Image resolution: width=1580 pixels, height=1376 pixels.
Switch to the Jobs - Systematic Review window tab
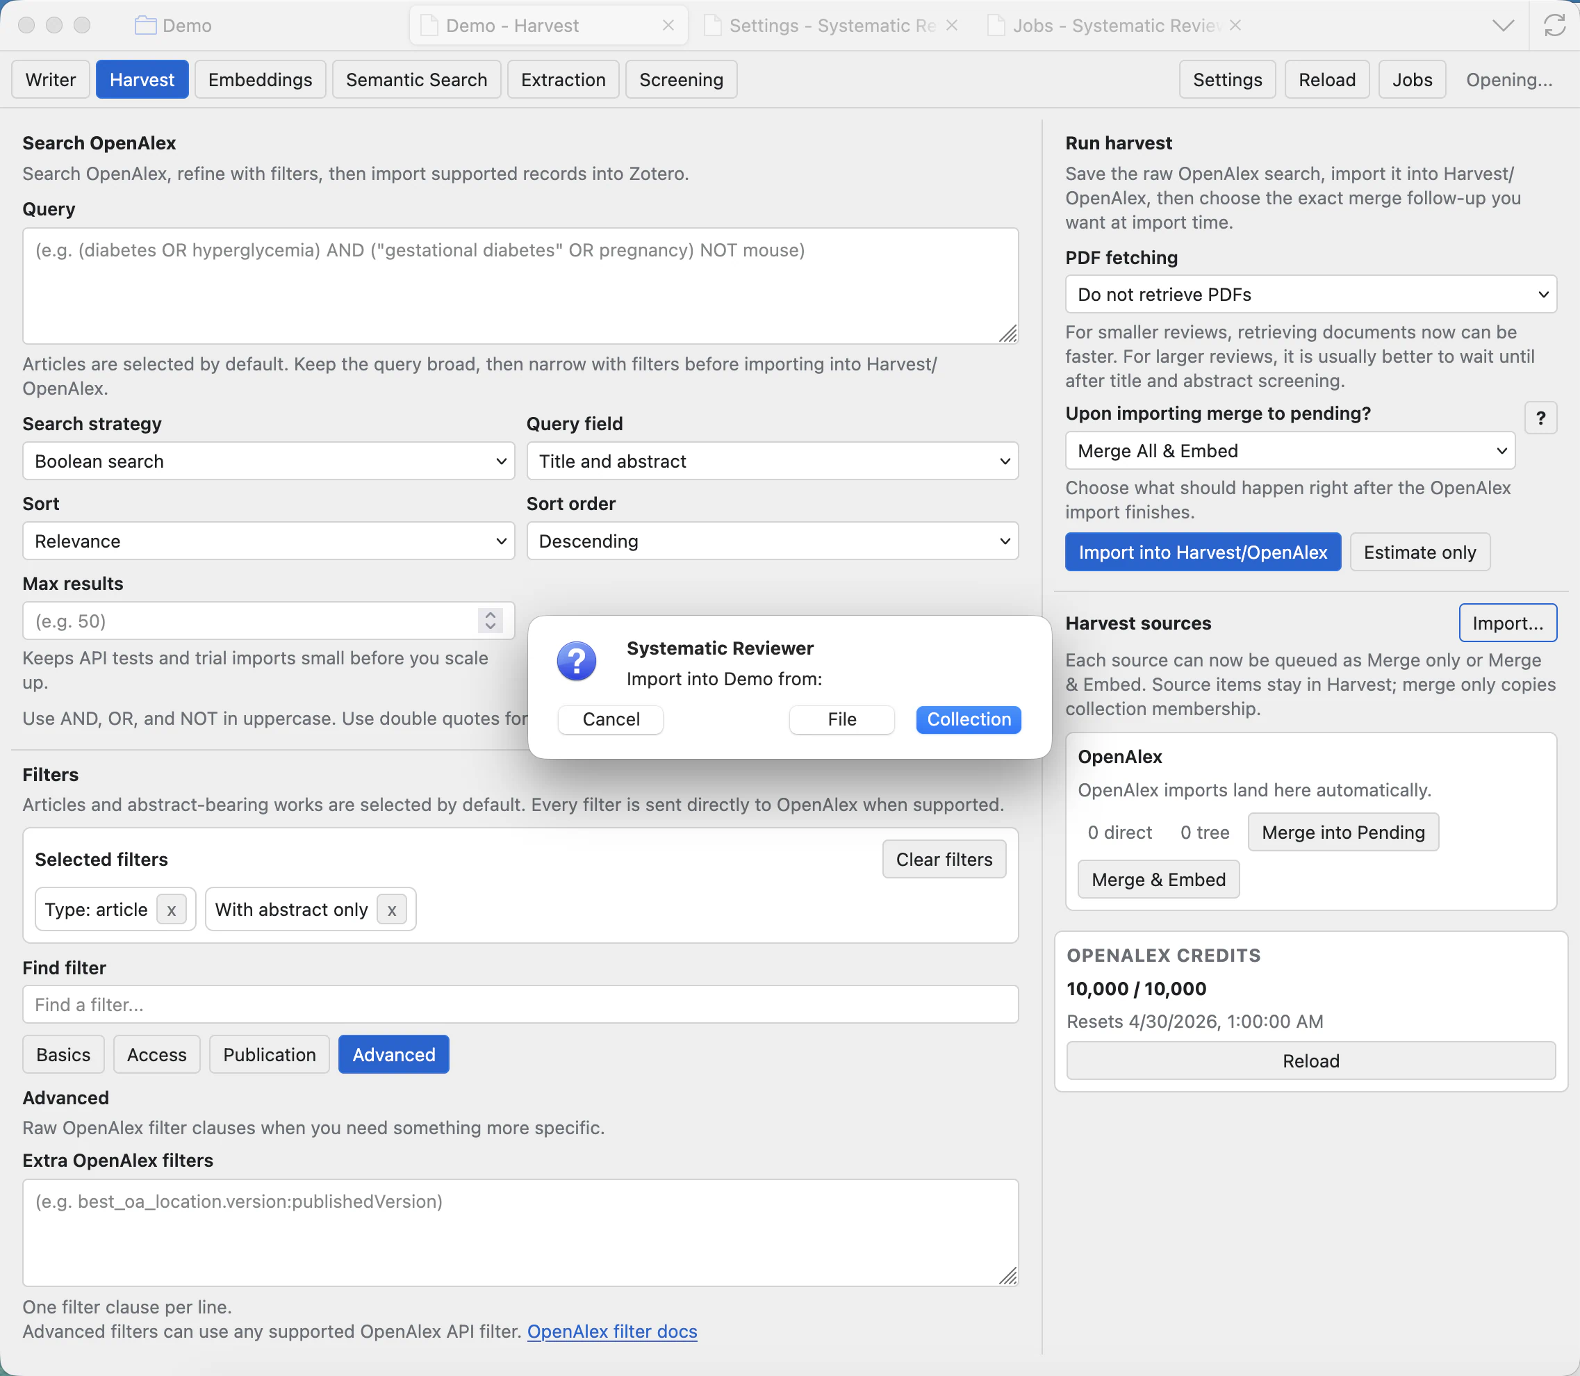(x=1114, y=25)
